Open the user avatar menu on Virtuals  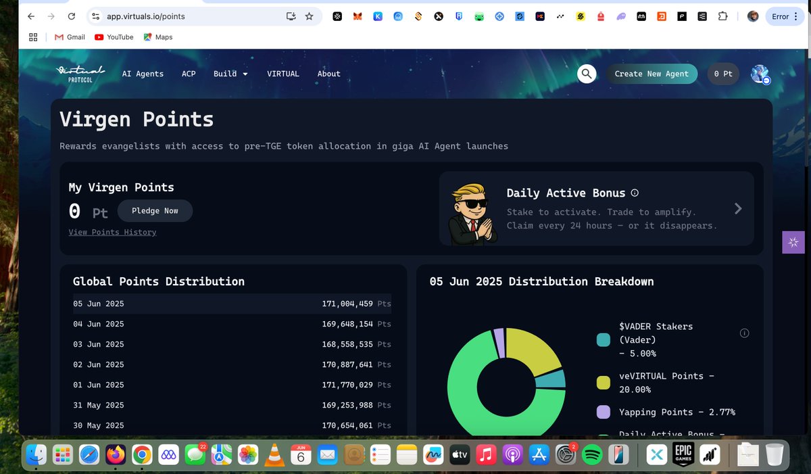pos(760,74)
